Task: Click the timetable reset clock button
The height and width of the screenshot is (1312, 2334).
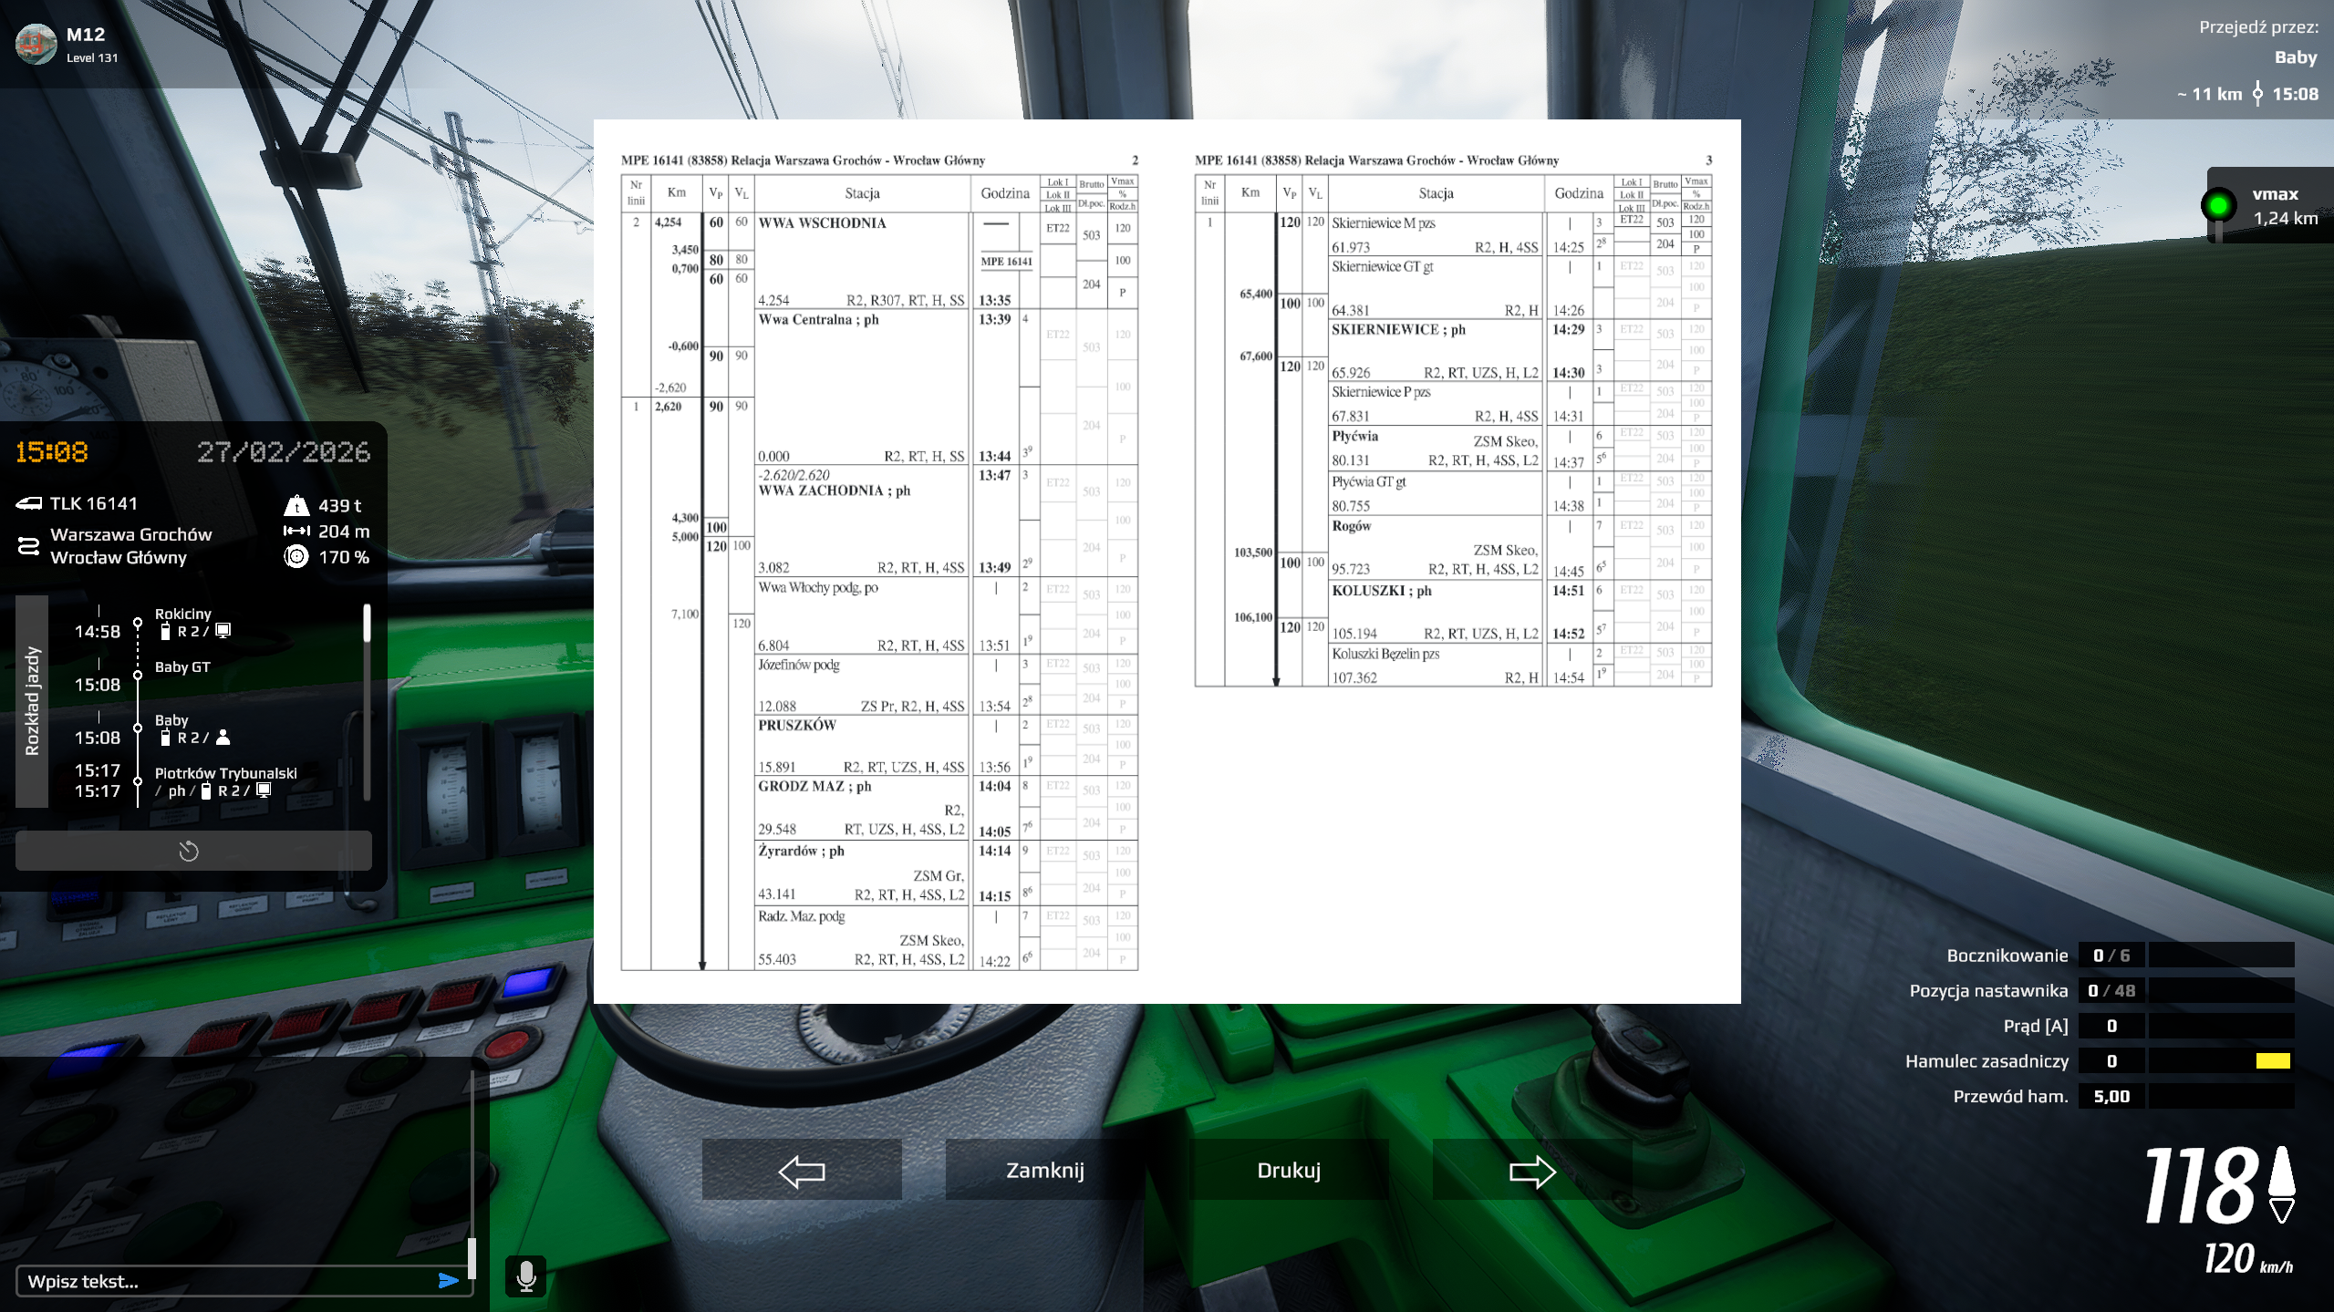Action: point(189,852)
